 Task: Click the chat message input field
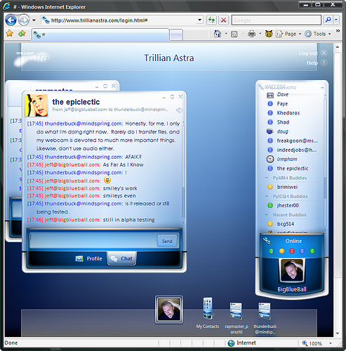click(93, 240)
